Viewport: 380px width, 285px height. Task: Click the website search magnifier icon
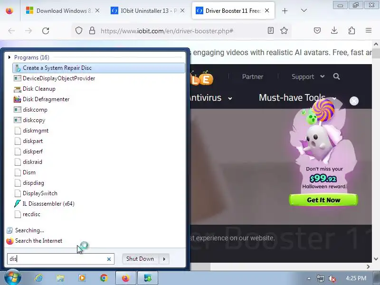pyautogui.click(x=336, y=76)
